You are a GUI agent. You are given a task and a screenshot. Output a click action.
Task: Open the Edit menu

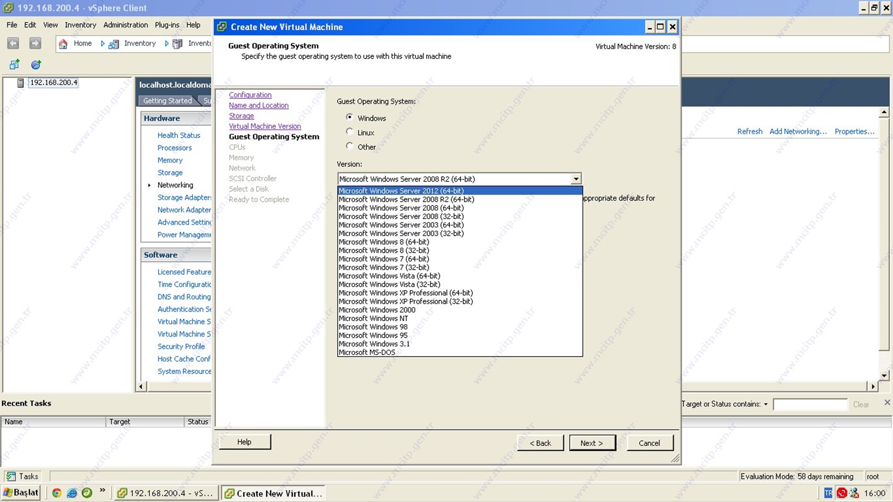click(30, 25)
